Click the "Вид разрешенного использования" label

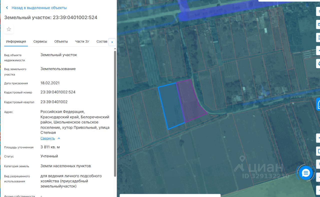pos(17,179)
